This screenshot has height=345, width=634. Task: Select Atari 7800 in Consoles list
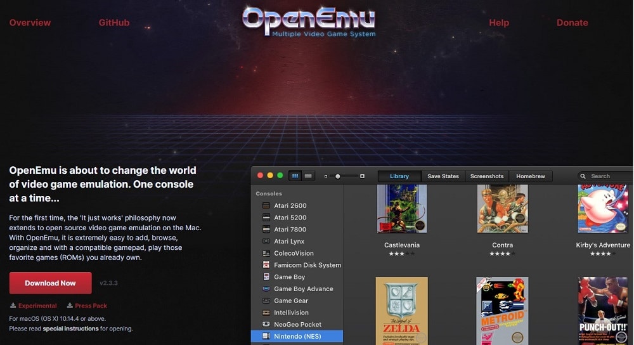tap(297, 230)
